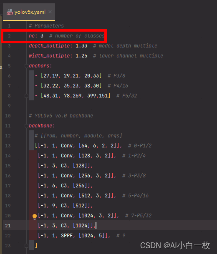
Task: Close the yolov5x.yaml tab
Action: click(x=50, y=12)
